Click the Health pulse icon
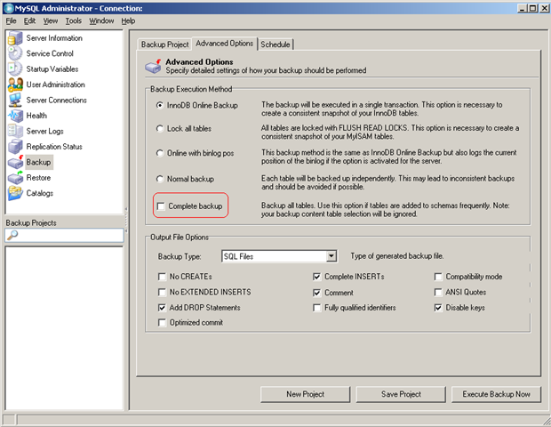551x427 pixels. pyautogui.click(x=15, y=116)
